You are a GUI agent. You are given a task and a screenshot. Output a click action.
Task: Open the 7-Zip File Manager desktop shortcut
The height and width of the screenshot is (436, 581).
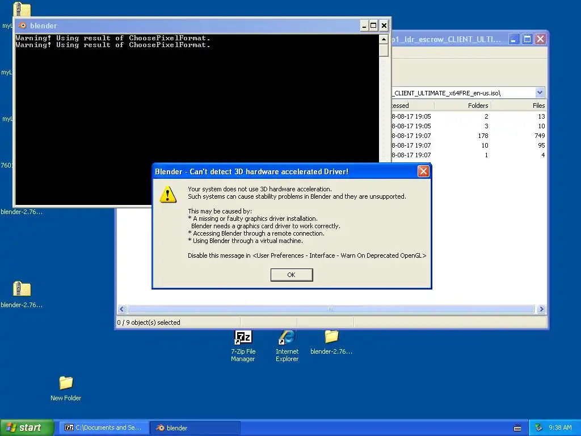[x=243, y=346]
